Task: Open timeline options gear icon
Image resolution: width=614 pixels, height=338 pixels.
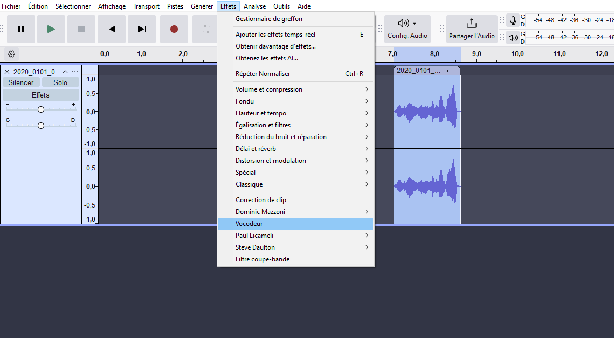Action: pos(11,54)
